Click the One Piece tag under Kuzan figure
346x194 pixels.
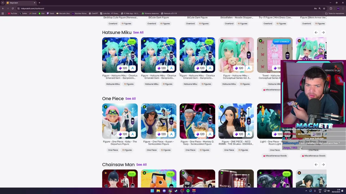coord(152,150)
